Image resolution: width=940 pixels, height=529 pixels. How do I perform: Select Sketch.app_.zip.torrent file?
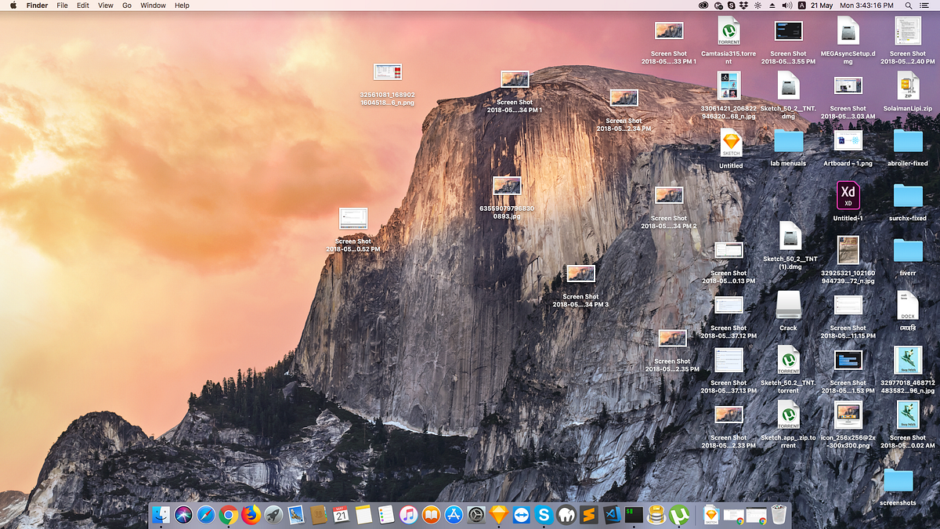[x=789, y=415]
